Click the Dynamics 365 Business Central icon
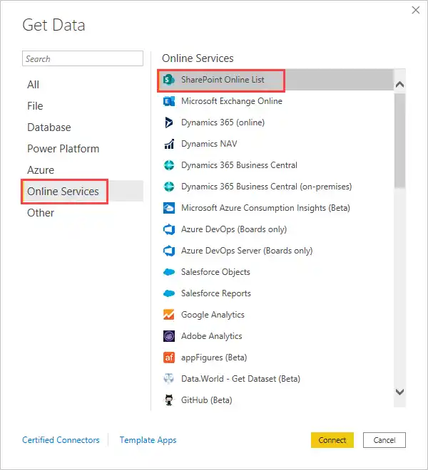 click(169, 165)
